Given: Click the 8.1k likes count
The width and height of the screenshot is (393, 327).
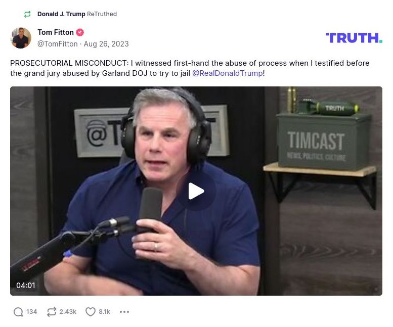Looking at the screenshot, I should coord(104,312).
